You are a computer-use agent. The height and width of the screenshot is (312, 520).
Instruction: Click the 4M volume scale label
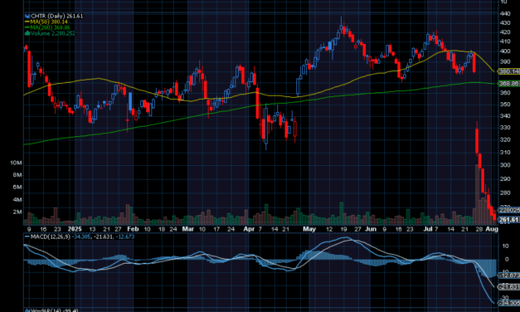tap(17, 199)
